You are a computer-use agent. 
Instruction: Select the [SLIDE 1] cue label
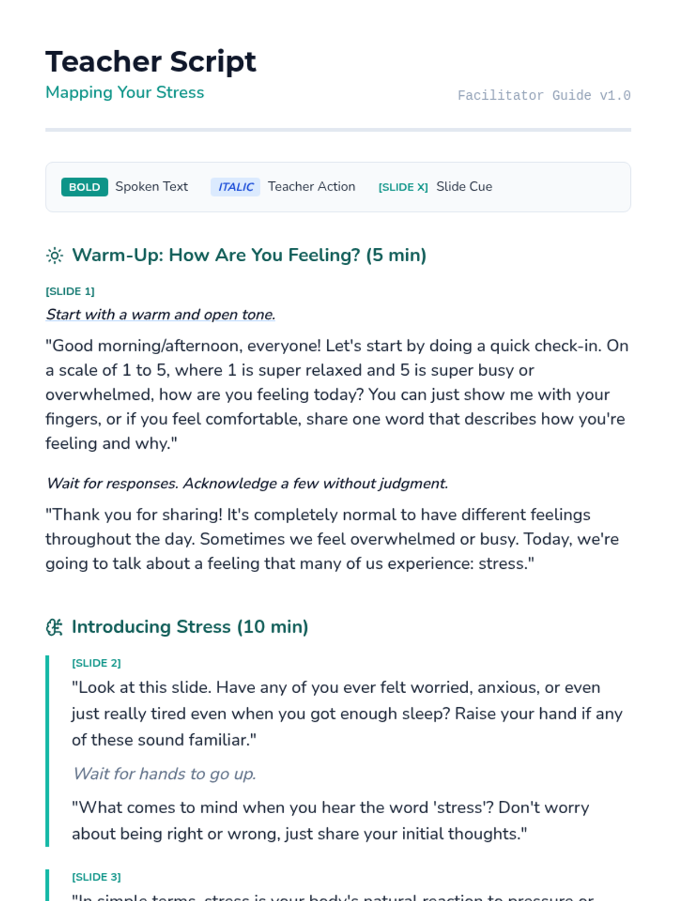click(x=70, y=291)
